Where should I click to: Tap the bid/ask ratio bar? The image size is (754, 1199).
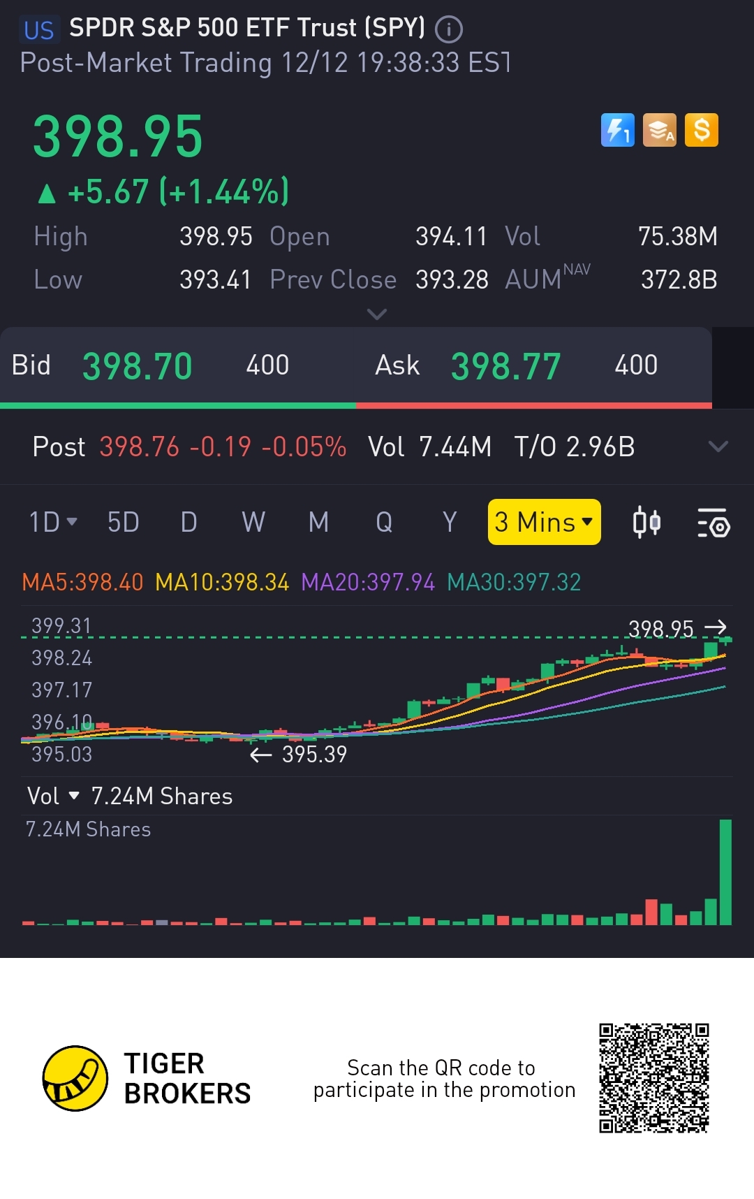(356, 405)
